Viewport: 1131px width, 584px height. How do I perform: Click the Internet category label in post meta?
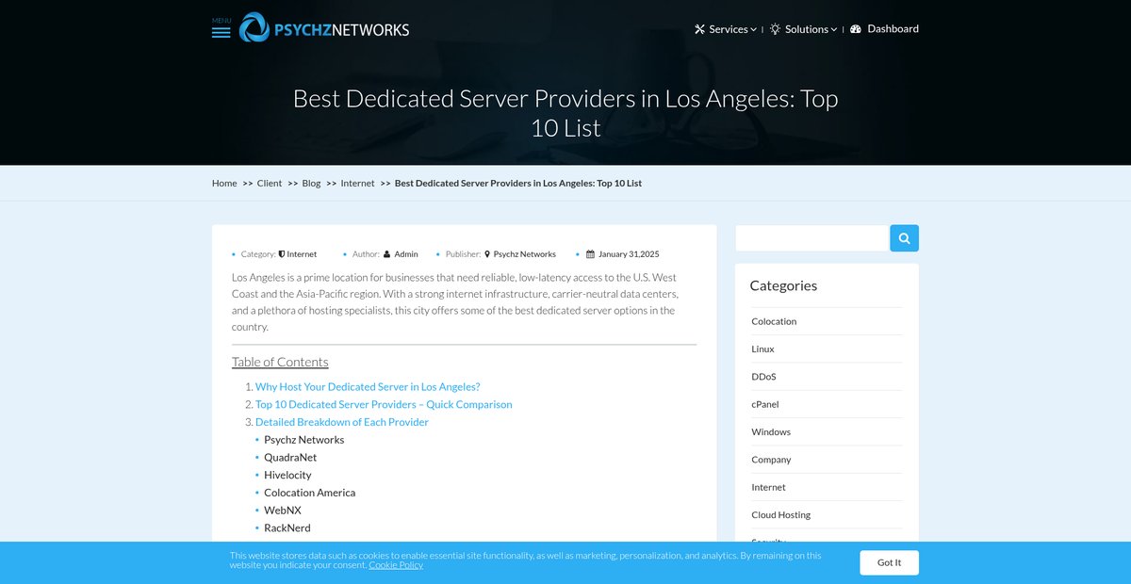(302, 254)
